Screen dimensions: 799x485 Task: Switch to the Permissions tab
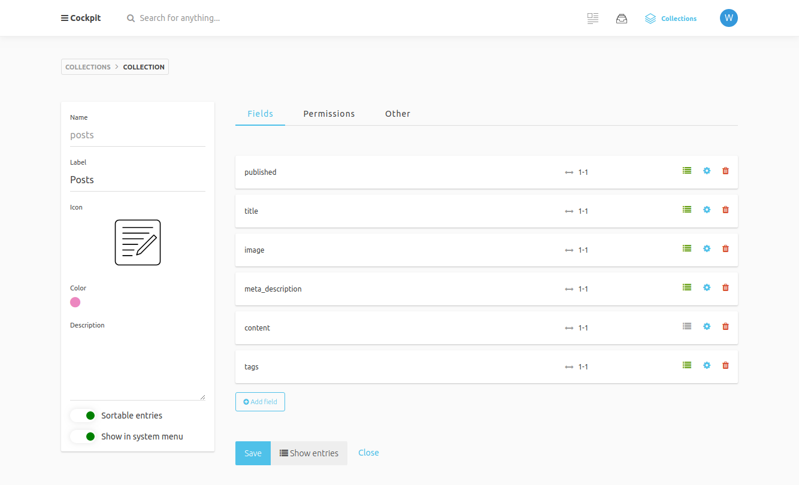tap(329, 114)
